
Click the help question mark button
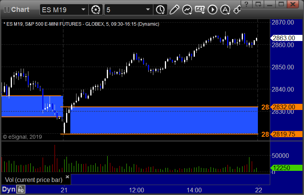pyautogui.click(x=246, y=4)
